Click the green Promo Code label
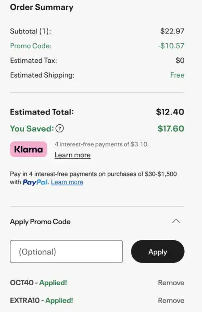Image resolution: width=202 pixels, height=312 pixels. [x=31, y=46]
